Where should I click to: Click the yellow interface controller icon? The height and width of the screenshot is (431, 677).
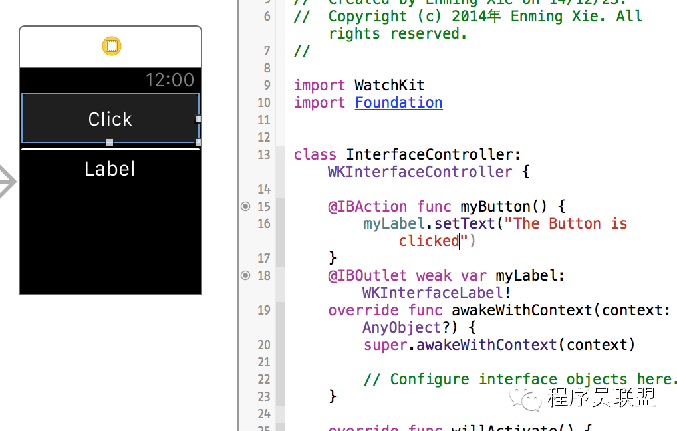pos(112,46)
